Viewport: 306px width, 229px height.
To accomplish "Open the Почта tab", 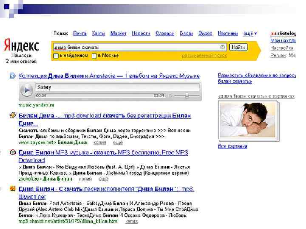I will pyautogui.click(x=79, y=34).
